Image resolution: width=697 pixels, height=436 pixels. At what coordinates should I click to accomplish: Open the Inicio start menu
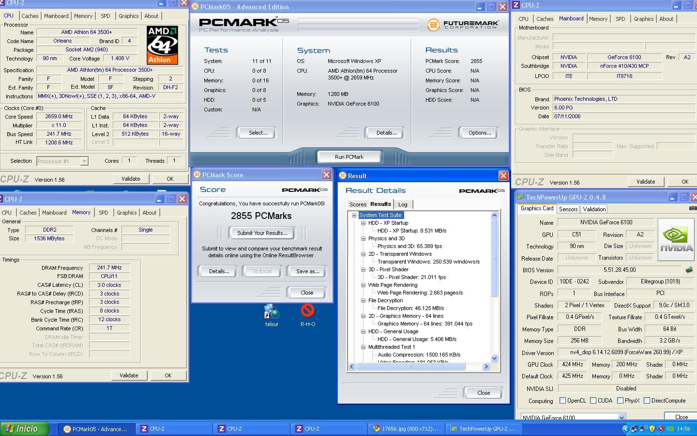[25, 429]
